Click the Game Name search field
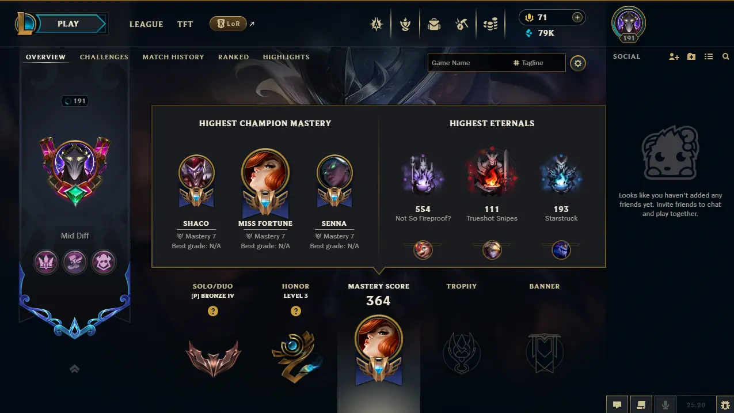Viewport: 734px width, 413px height. click(469, 63)
